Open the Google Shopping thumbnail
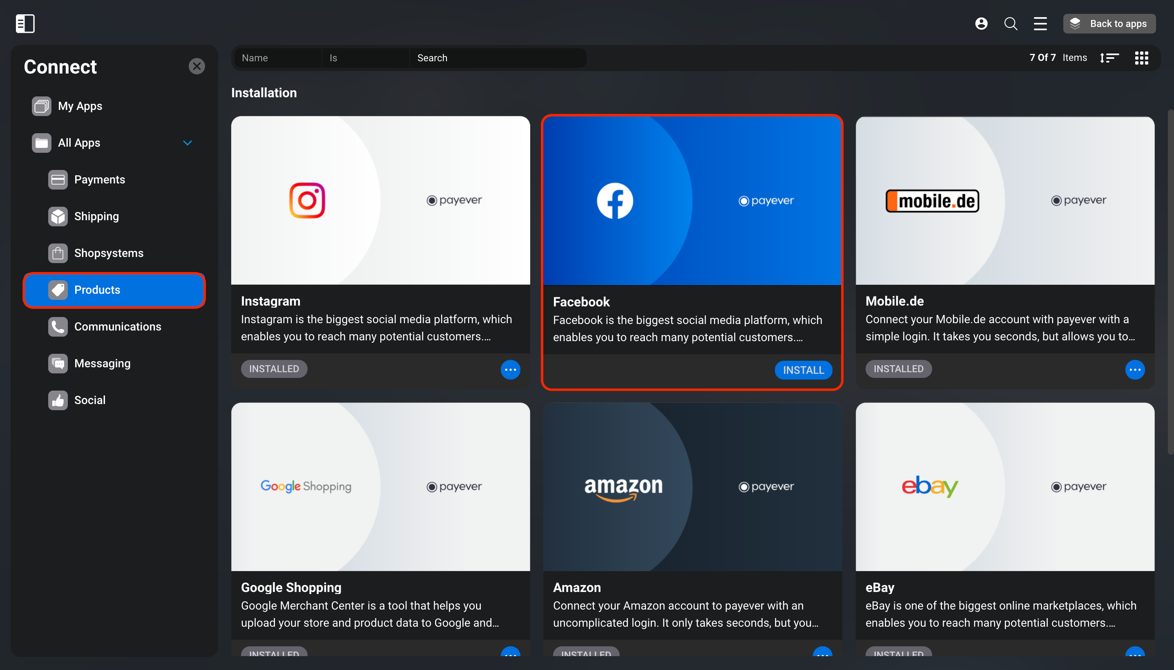 point(380,487)
